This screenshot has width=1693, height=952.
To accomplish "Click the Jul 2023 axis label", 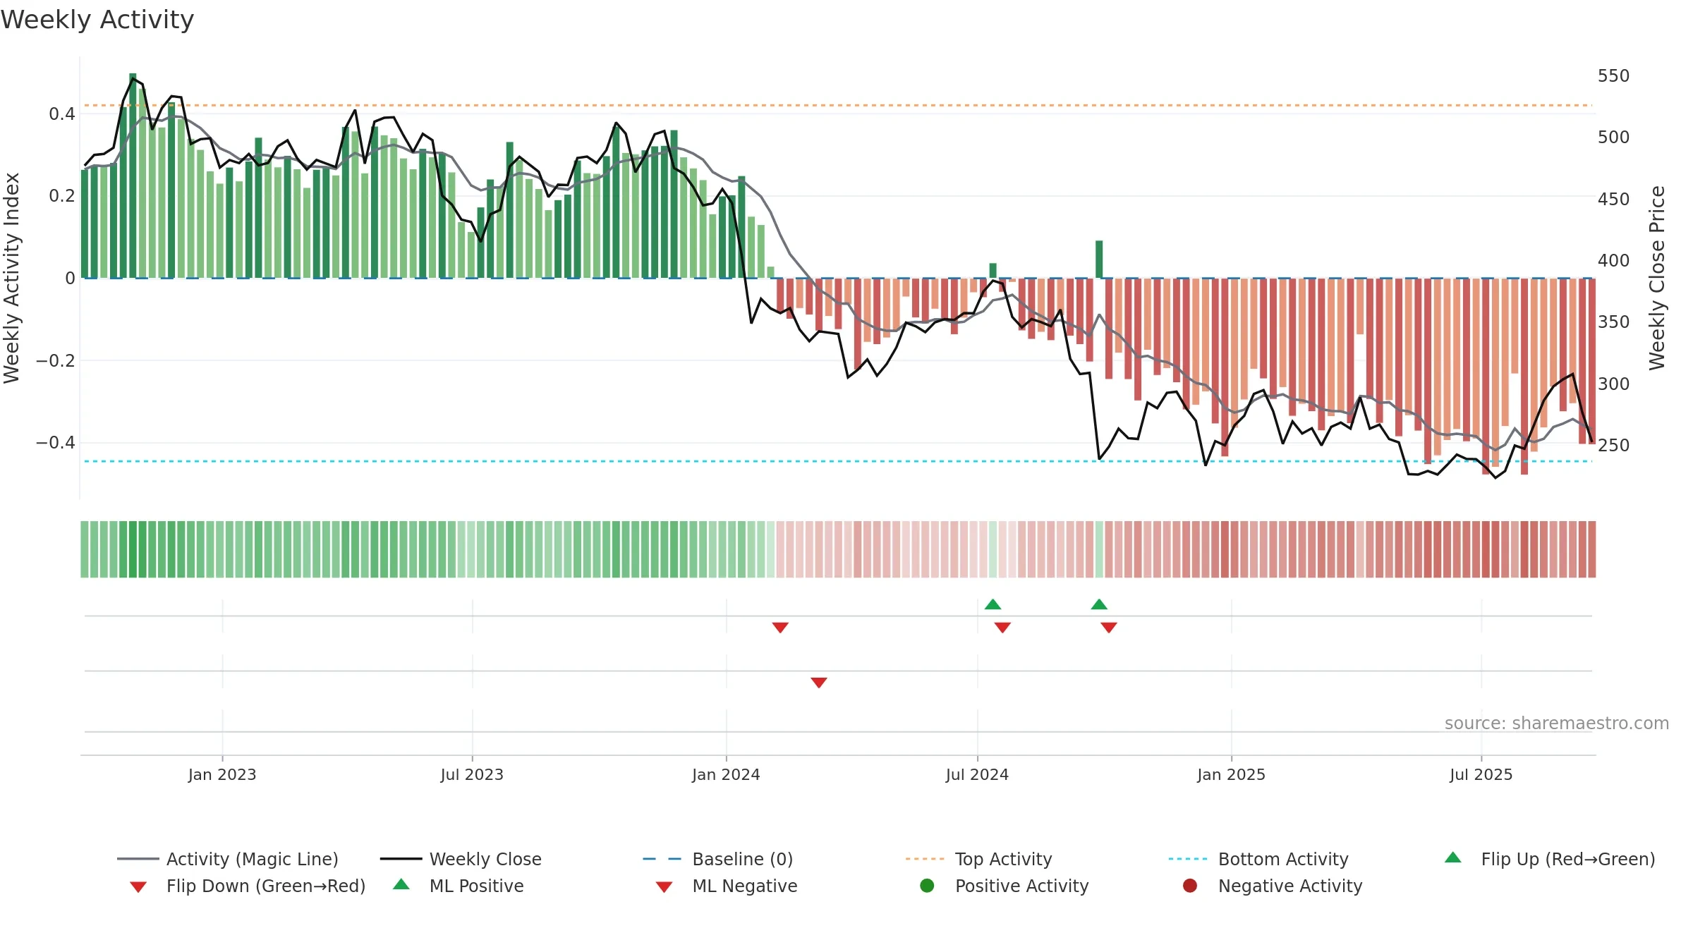I will [472, 774].
